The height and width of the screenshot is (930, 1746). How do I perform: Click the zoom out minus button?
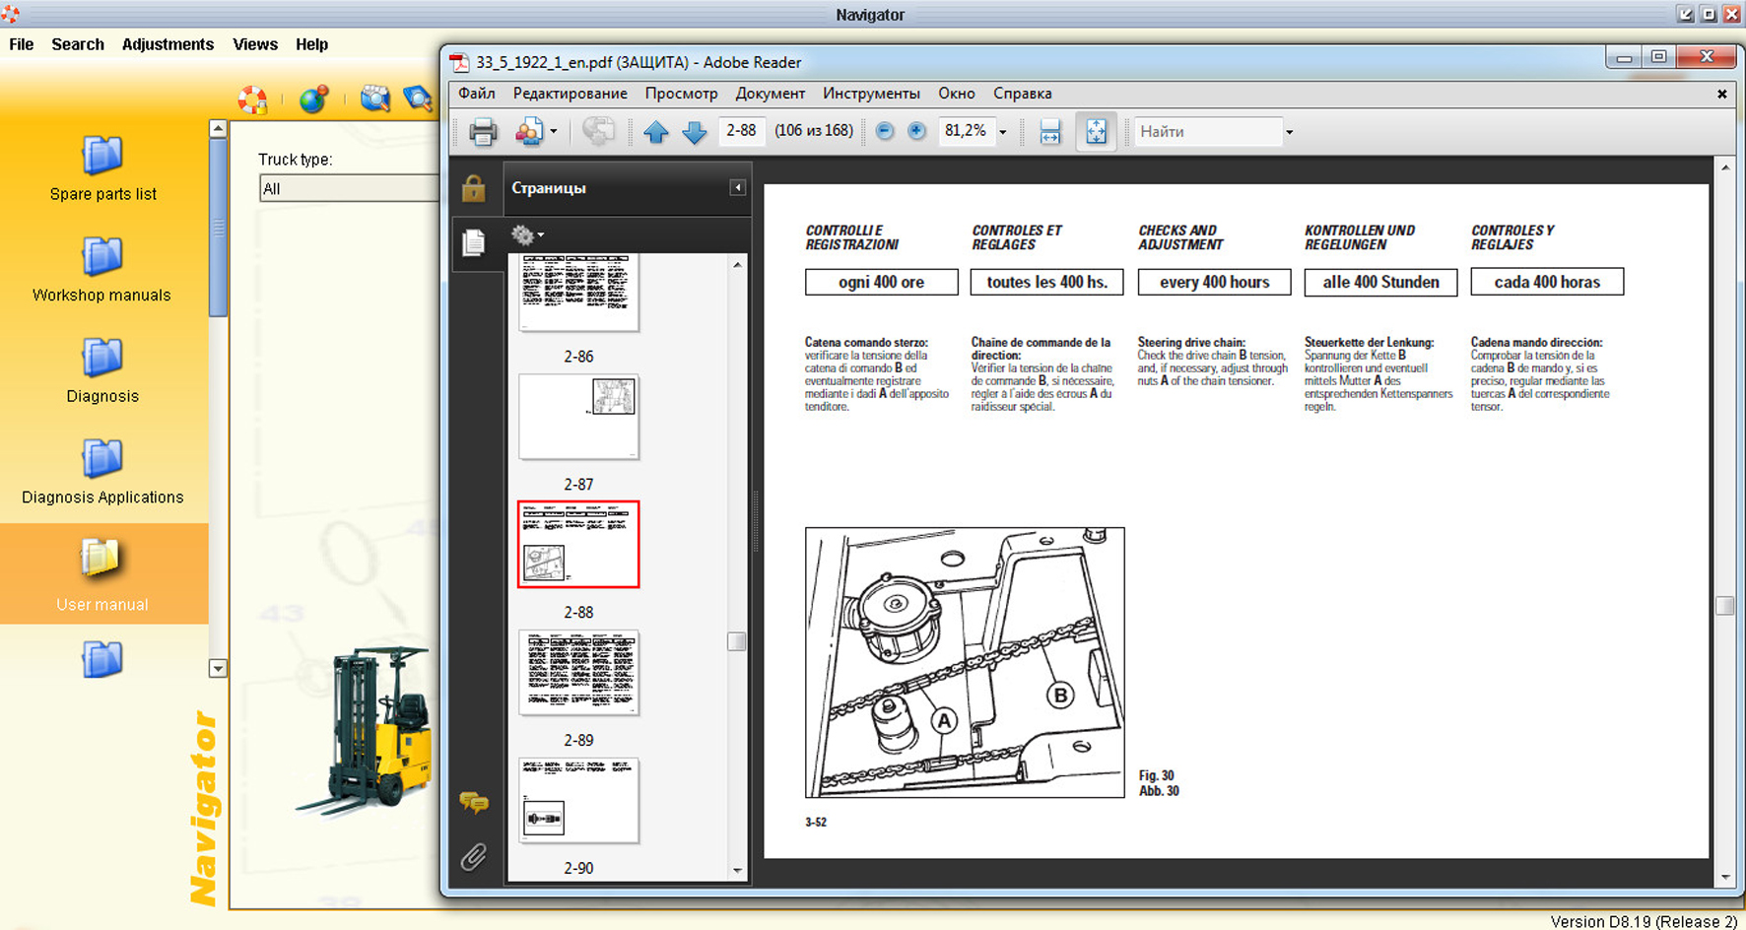(885, 131)
